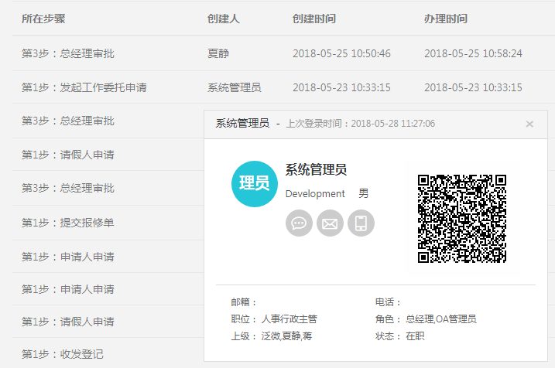Click the Development department link
This screenshot has height=368, width=555.
pos(315,194)
